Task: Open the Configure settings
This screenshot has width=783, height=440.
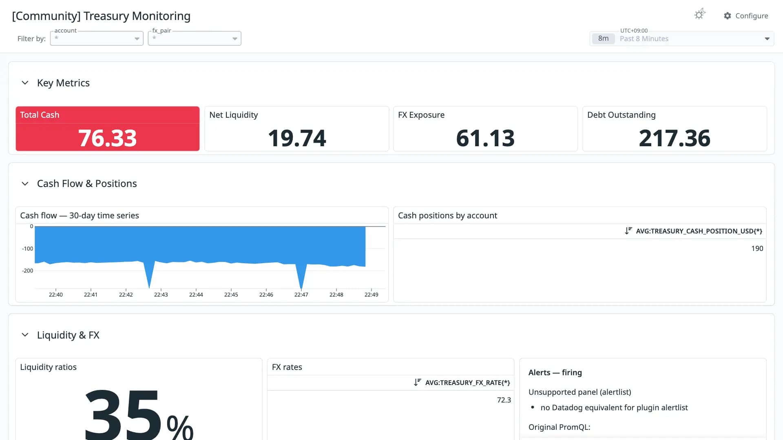Action: [746, 16]
